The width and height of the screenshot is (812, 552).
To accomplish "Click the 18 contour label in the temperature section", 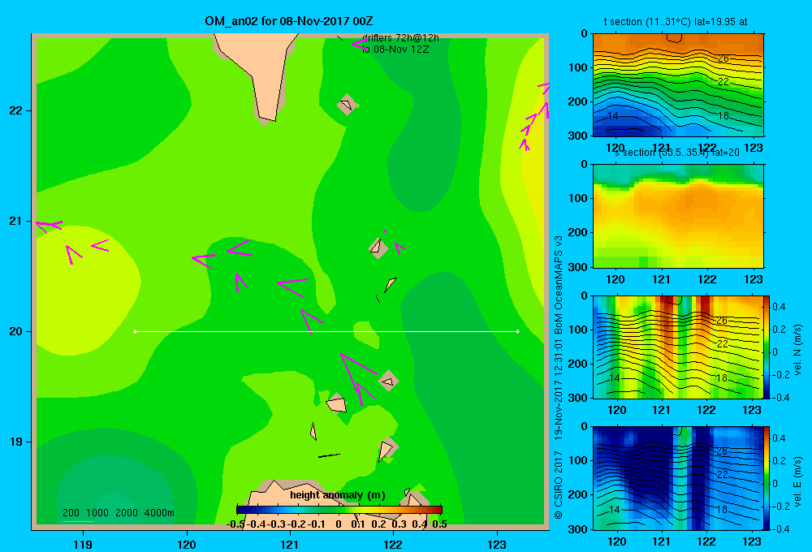I will [723, 115].
